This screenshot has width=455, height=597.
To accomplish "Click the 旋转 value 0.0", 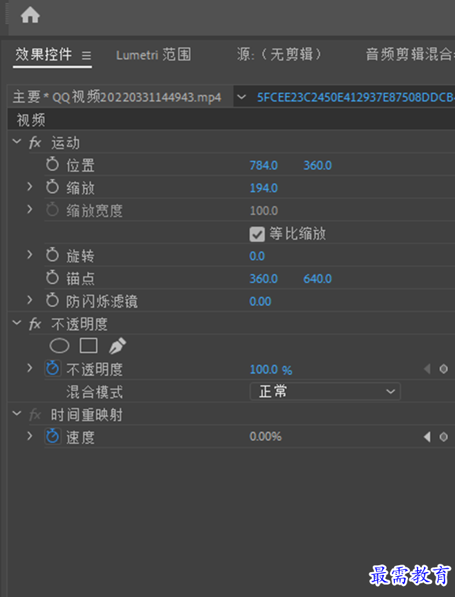I will pos(257,256).
